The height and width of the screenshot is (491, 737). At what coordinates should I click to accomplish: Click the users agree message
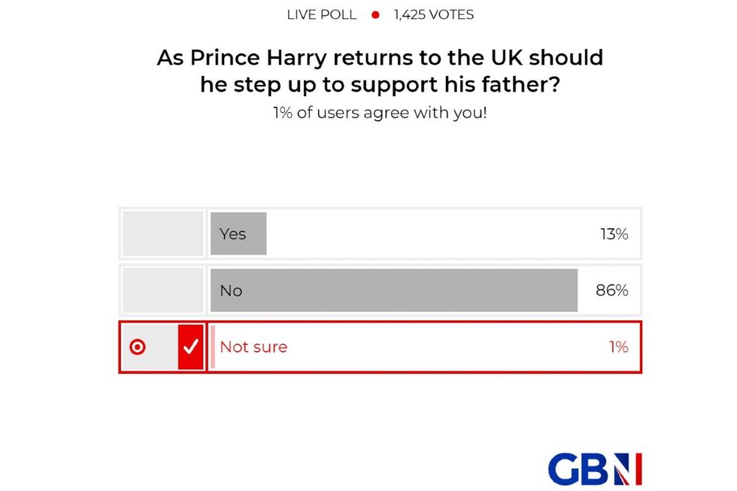coord(380,113)
